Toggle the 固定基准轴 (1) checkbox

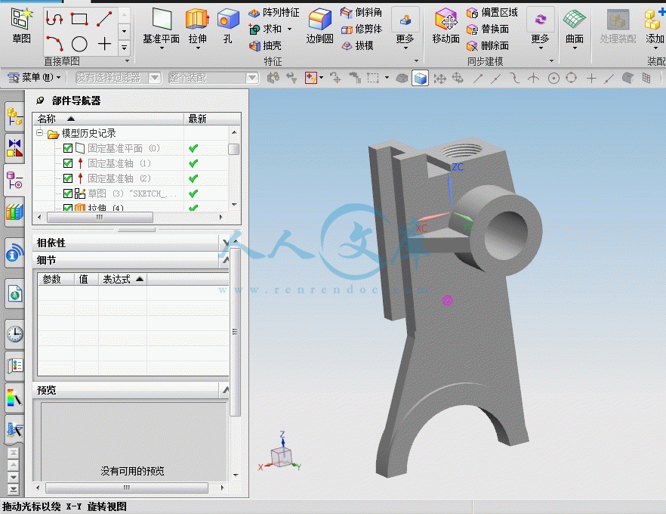coord(67,163)
